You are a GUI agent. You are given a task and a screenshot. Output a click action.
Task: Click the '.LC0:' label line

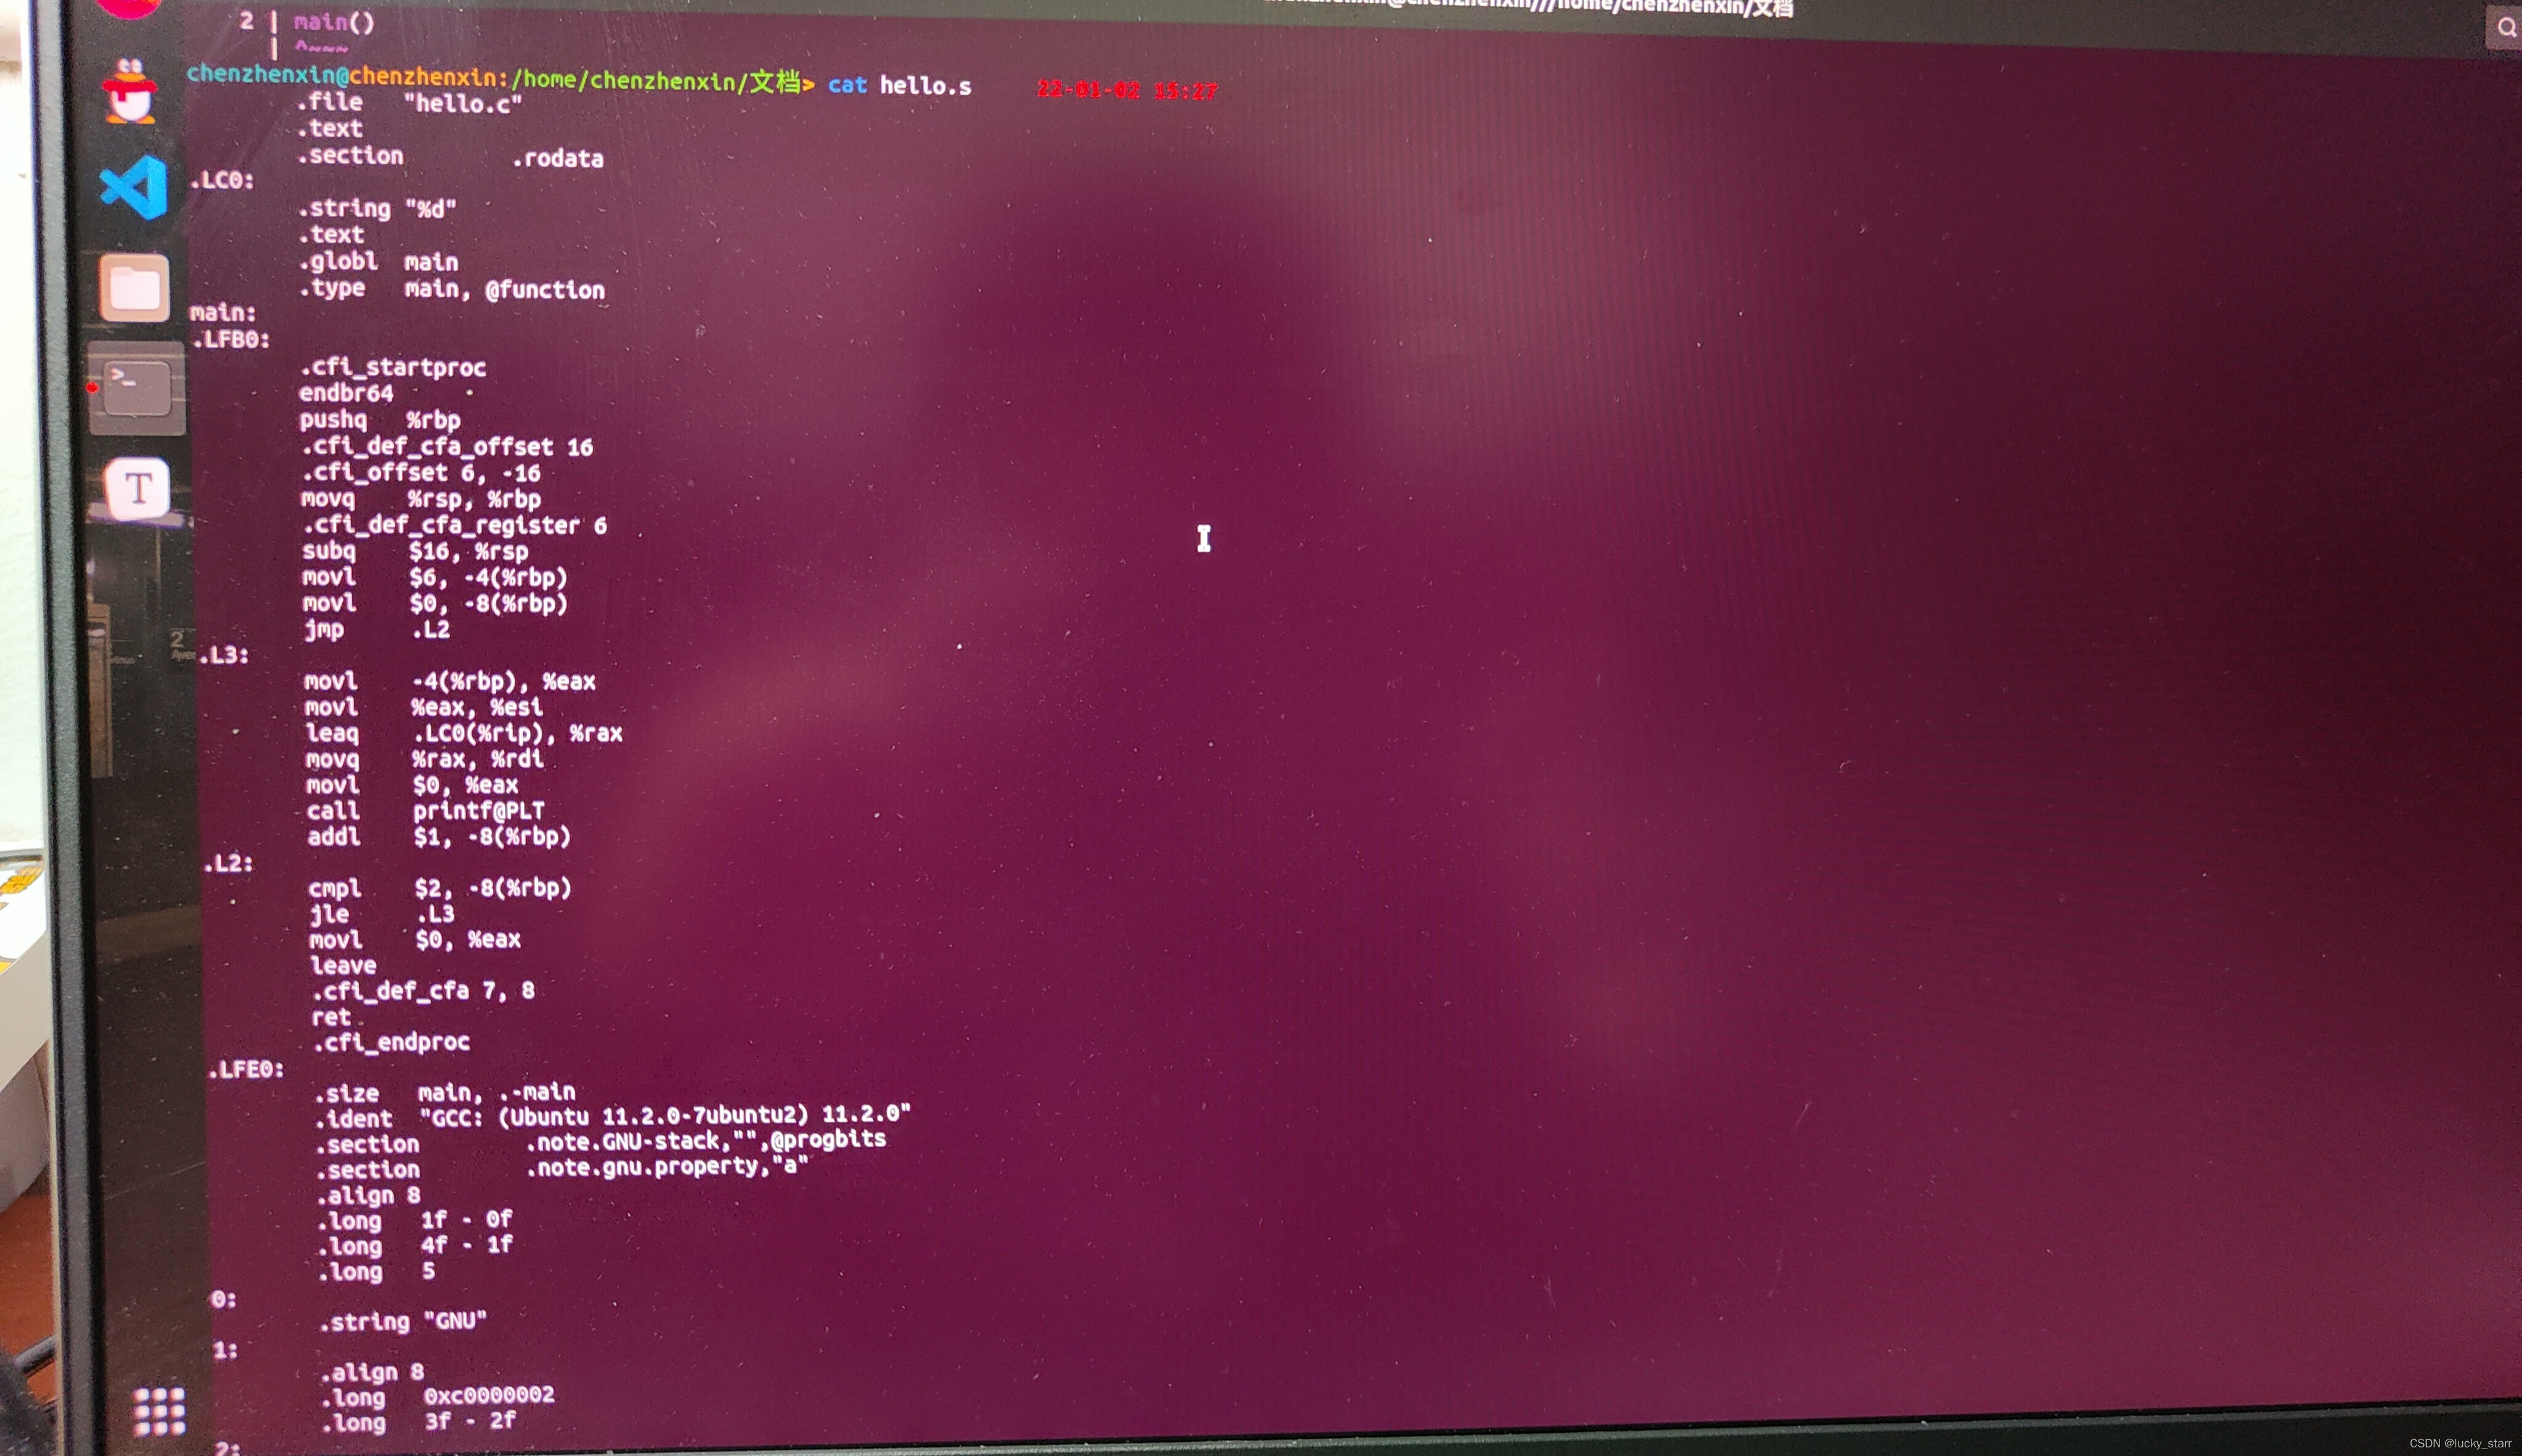pyautogui.click(x=222, y=181)
